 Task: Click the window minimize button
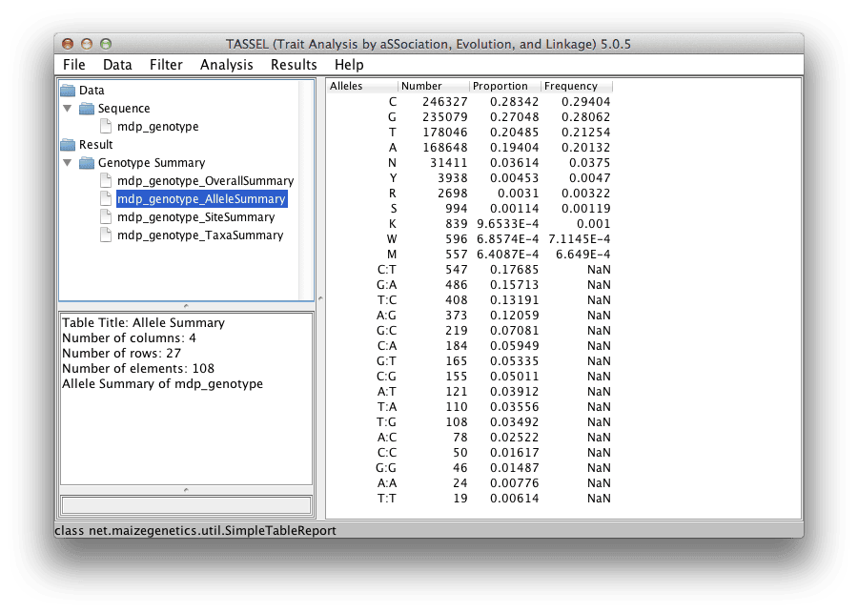pyautogui.click(x=87, y=44)
